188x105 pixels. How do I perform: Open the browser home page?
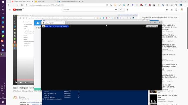tap(22, 5)
